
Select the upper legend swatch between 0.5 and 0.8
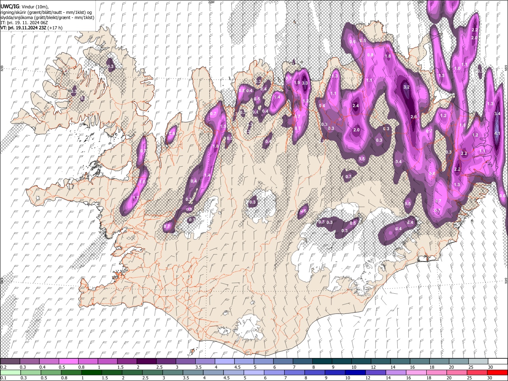pyautogui.click(x=69, y=361)
